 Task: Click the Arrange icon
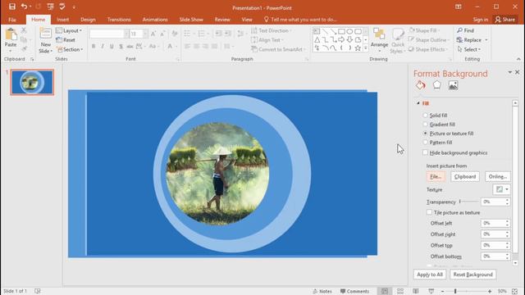tap(379, 34)
